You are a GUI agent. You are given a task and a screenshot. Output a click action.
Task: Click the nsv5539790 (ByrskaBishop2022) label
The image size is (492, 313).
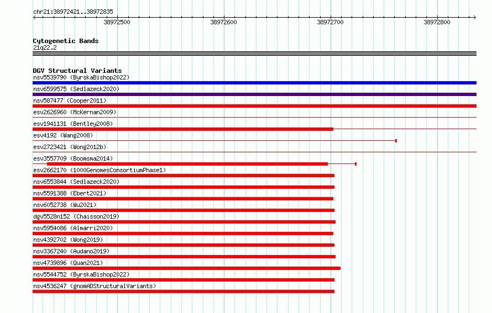(81, 77)
